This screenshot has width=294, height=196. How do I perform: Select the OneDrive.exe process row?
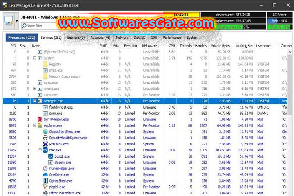click(x=145, y=175)
